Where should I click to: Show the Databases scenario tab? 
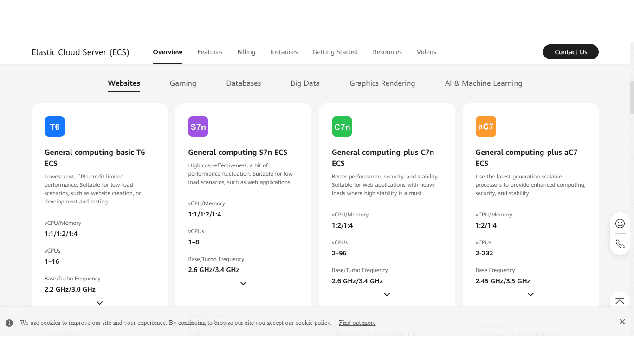(244, 83)
